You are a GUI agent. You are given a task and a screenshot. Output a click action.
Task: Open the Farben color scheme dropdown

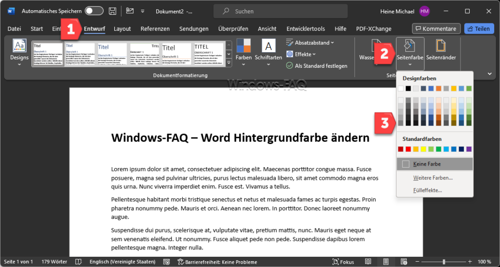point(244,53)
